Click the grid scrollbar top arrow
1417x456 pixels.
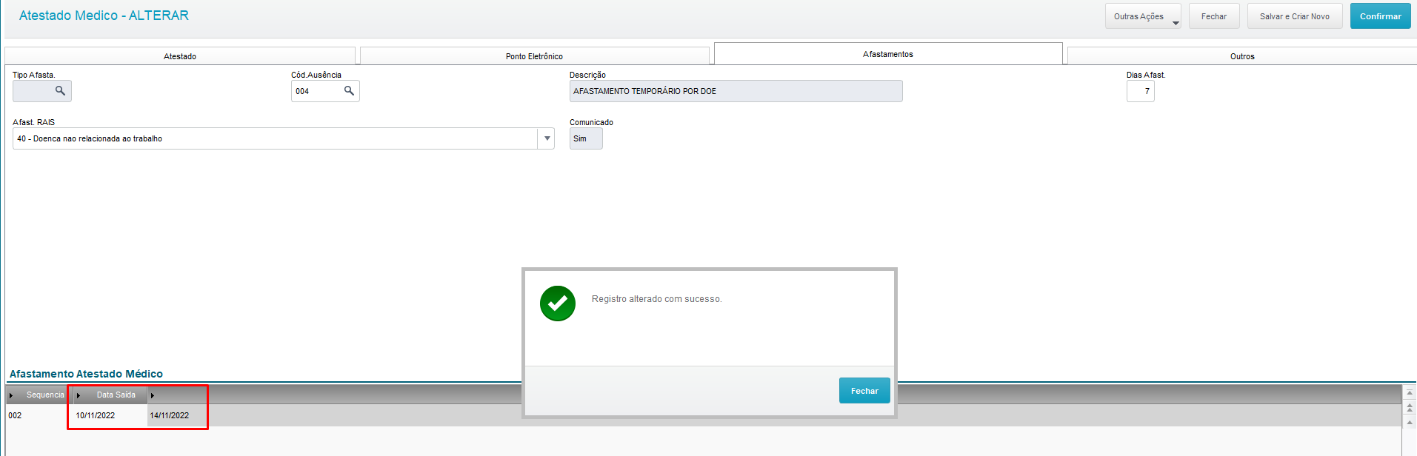pyautogui.click(x=1410, y=393)
